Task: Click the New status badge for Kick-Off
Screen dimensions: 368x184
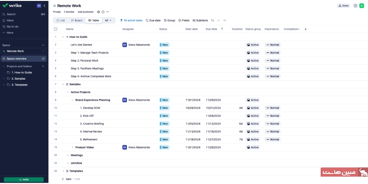Action: point(164,115)
